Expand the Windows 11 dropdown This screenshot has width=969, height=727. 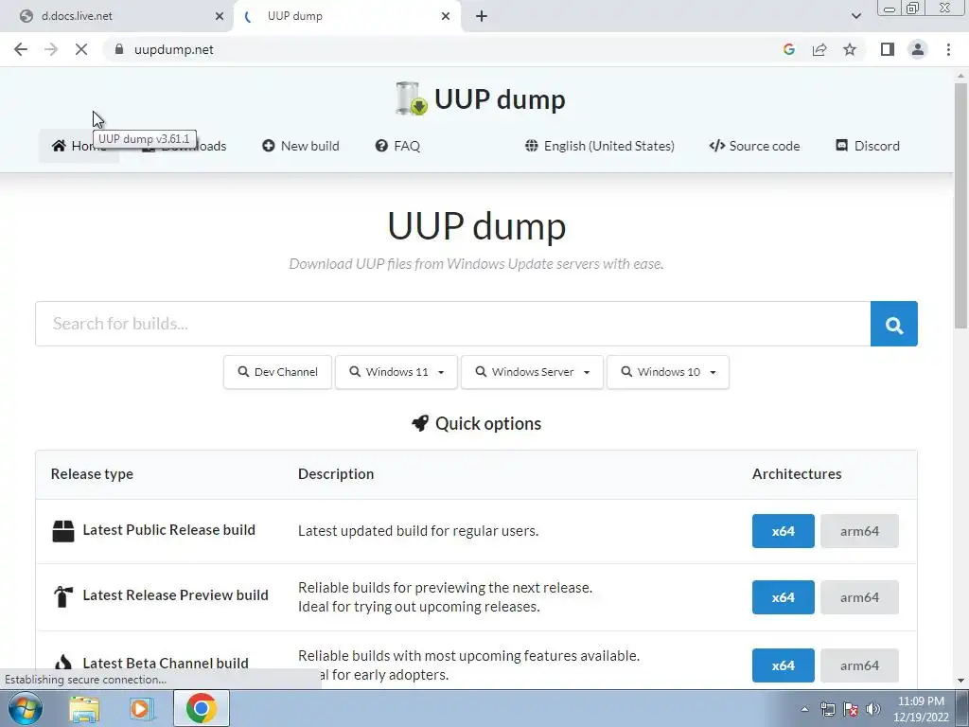[x=396, y=372]
